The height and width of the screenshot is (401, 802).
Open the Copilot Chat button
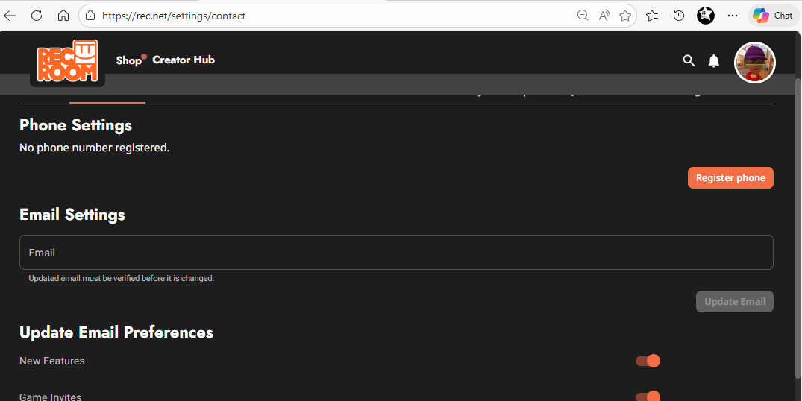773,16
